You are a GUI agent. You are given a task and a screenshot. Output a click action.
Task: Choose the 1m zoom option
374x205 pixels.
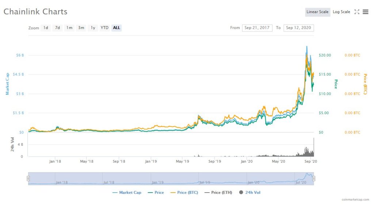click(69, 28)
